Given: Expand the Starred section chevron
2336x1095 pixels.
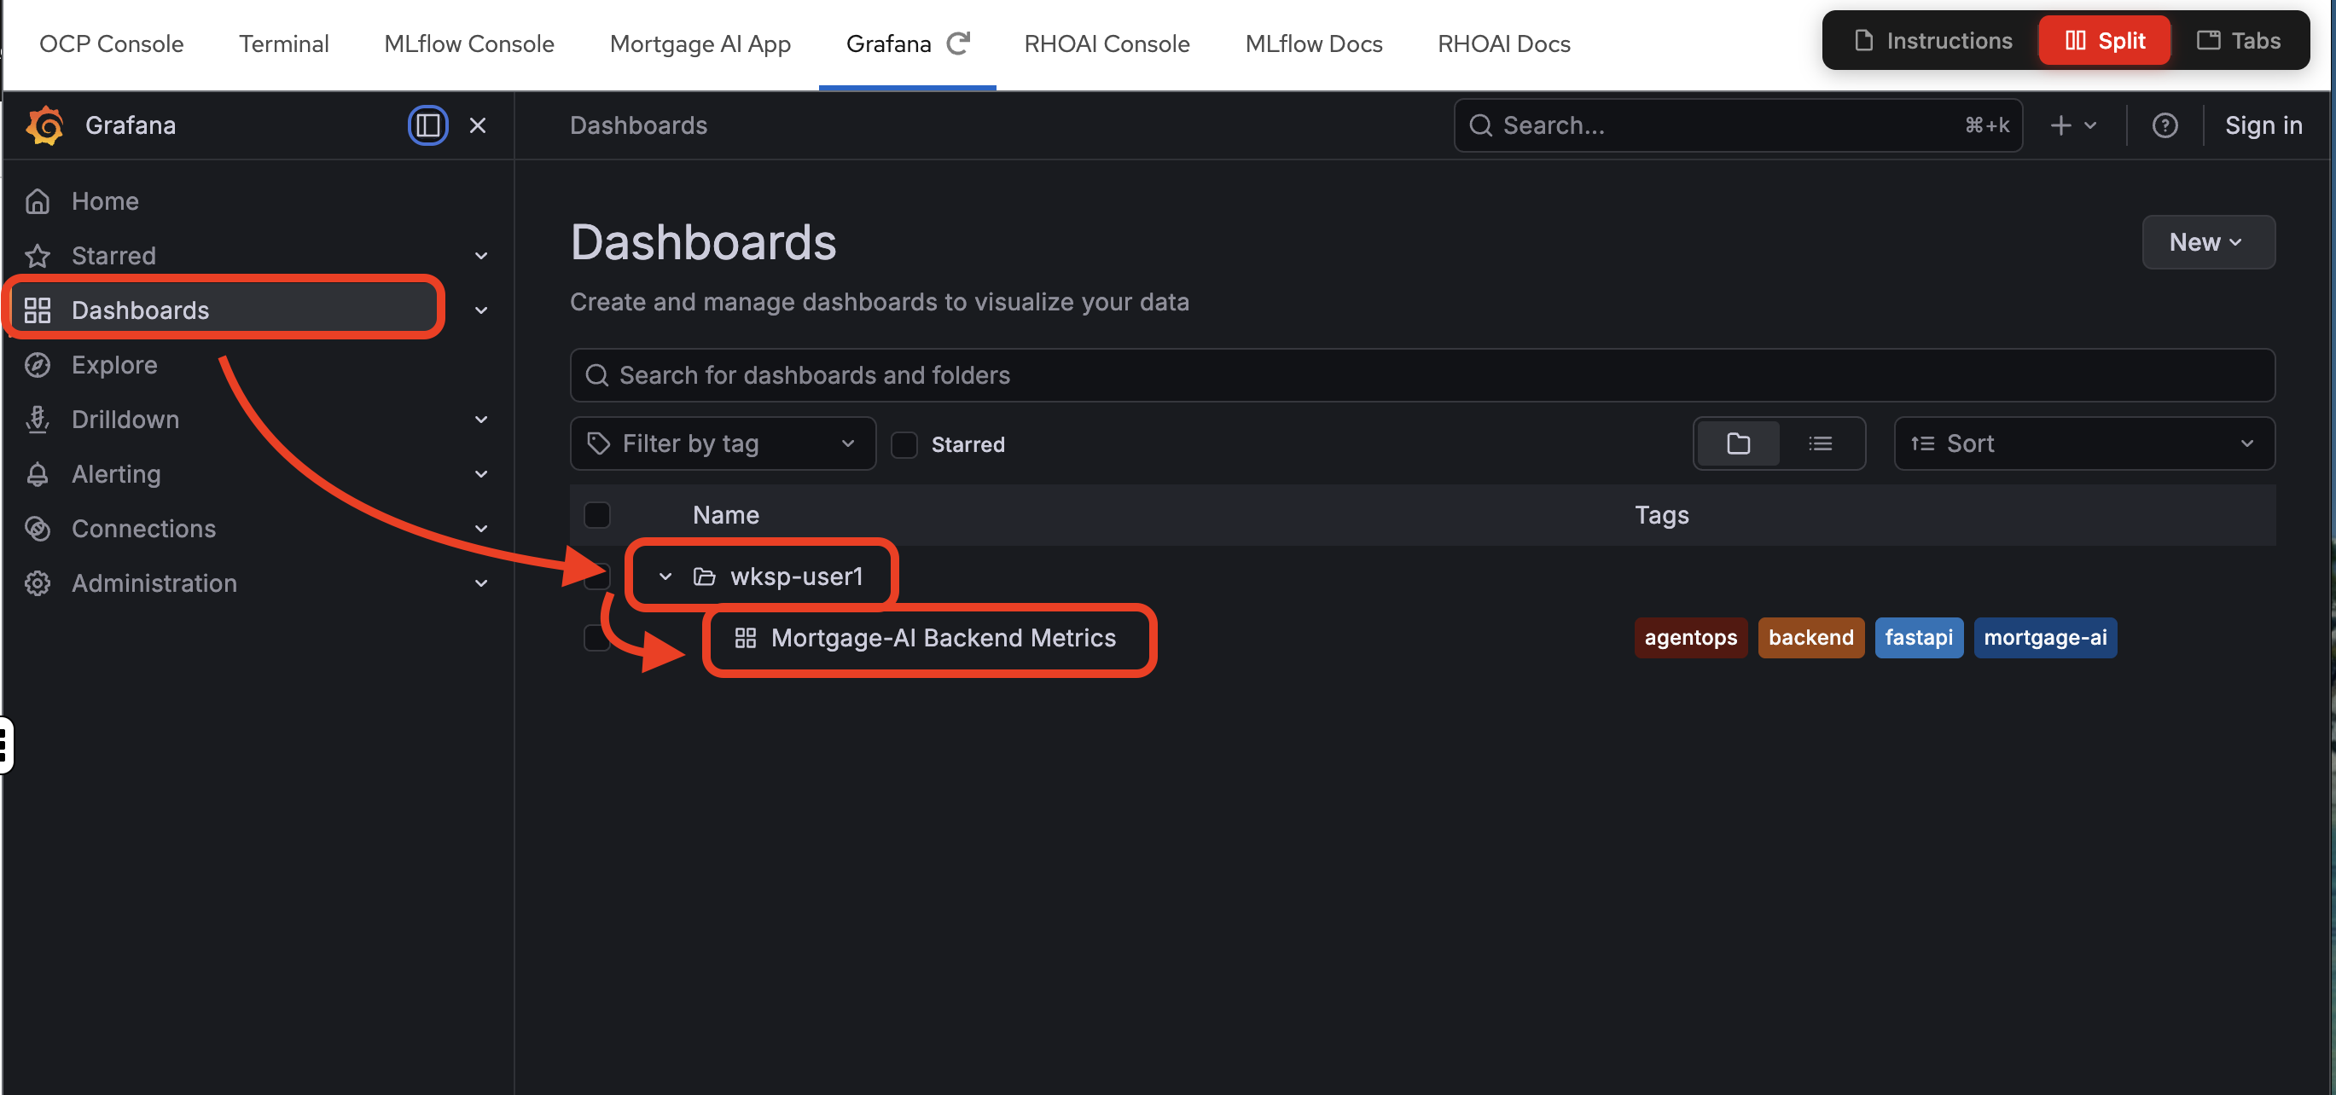Looking at the screenshot, I should (x=481, y=256).
